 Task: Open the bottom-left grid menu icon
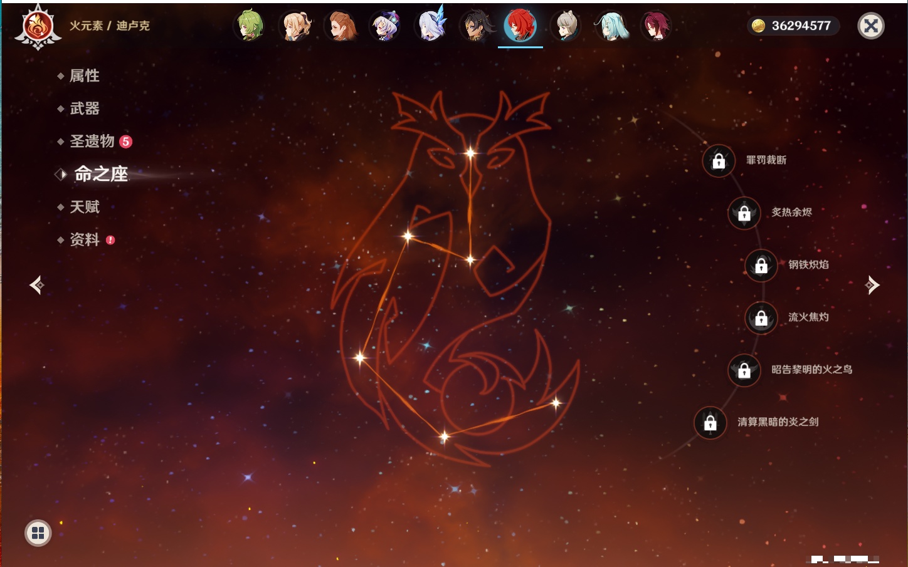38,533
